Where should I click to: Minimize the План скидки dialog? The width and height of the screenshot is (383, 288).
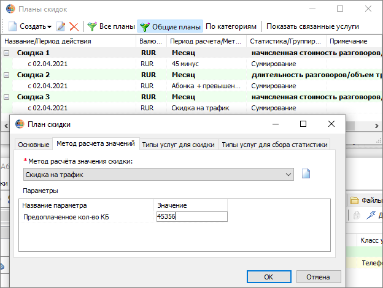(276, 124)
